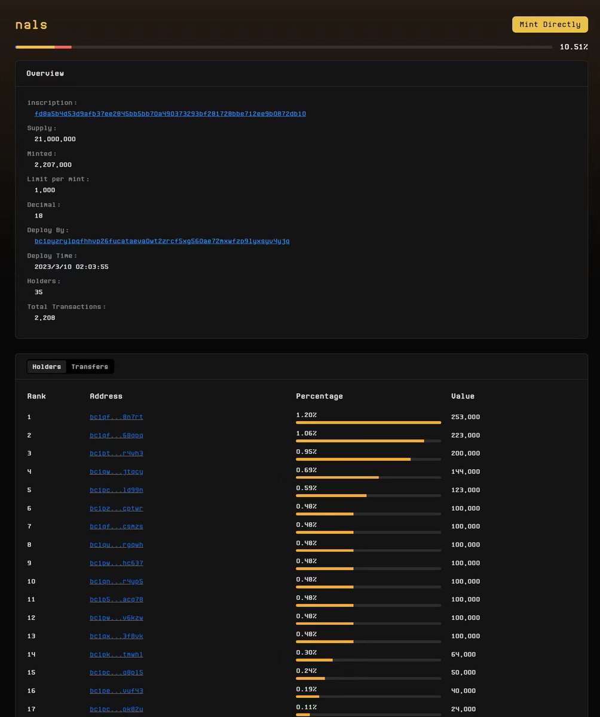
Task: Open holder address bc1qf...csmzs
Action: [x=117, y=526]
